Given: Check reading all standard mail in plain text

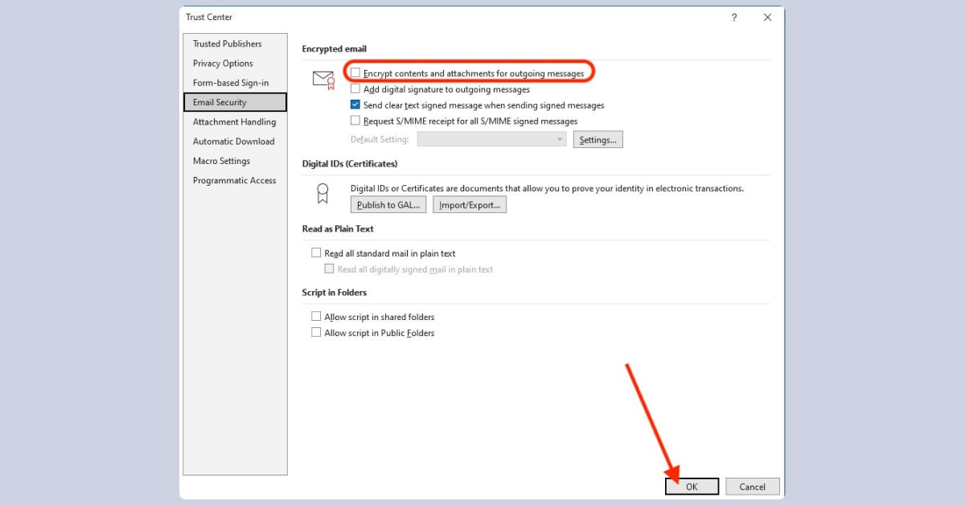Looking at the screenshot, I should 317,252.
